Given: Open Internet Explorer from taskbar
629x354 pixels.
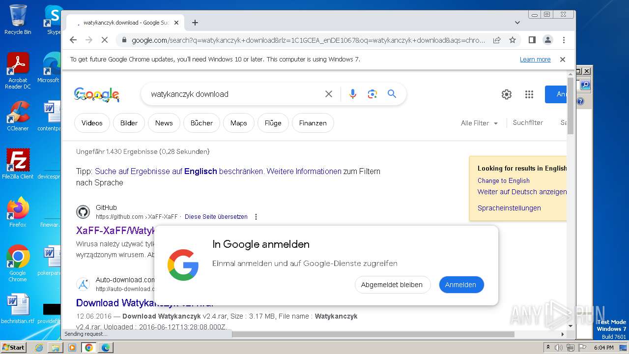Looking at the screenshot, I should click(39, 348).
